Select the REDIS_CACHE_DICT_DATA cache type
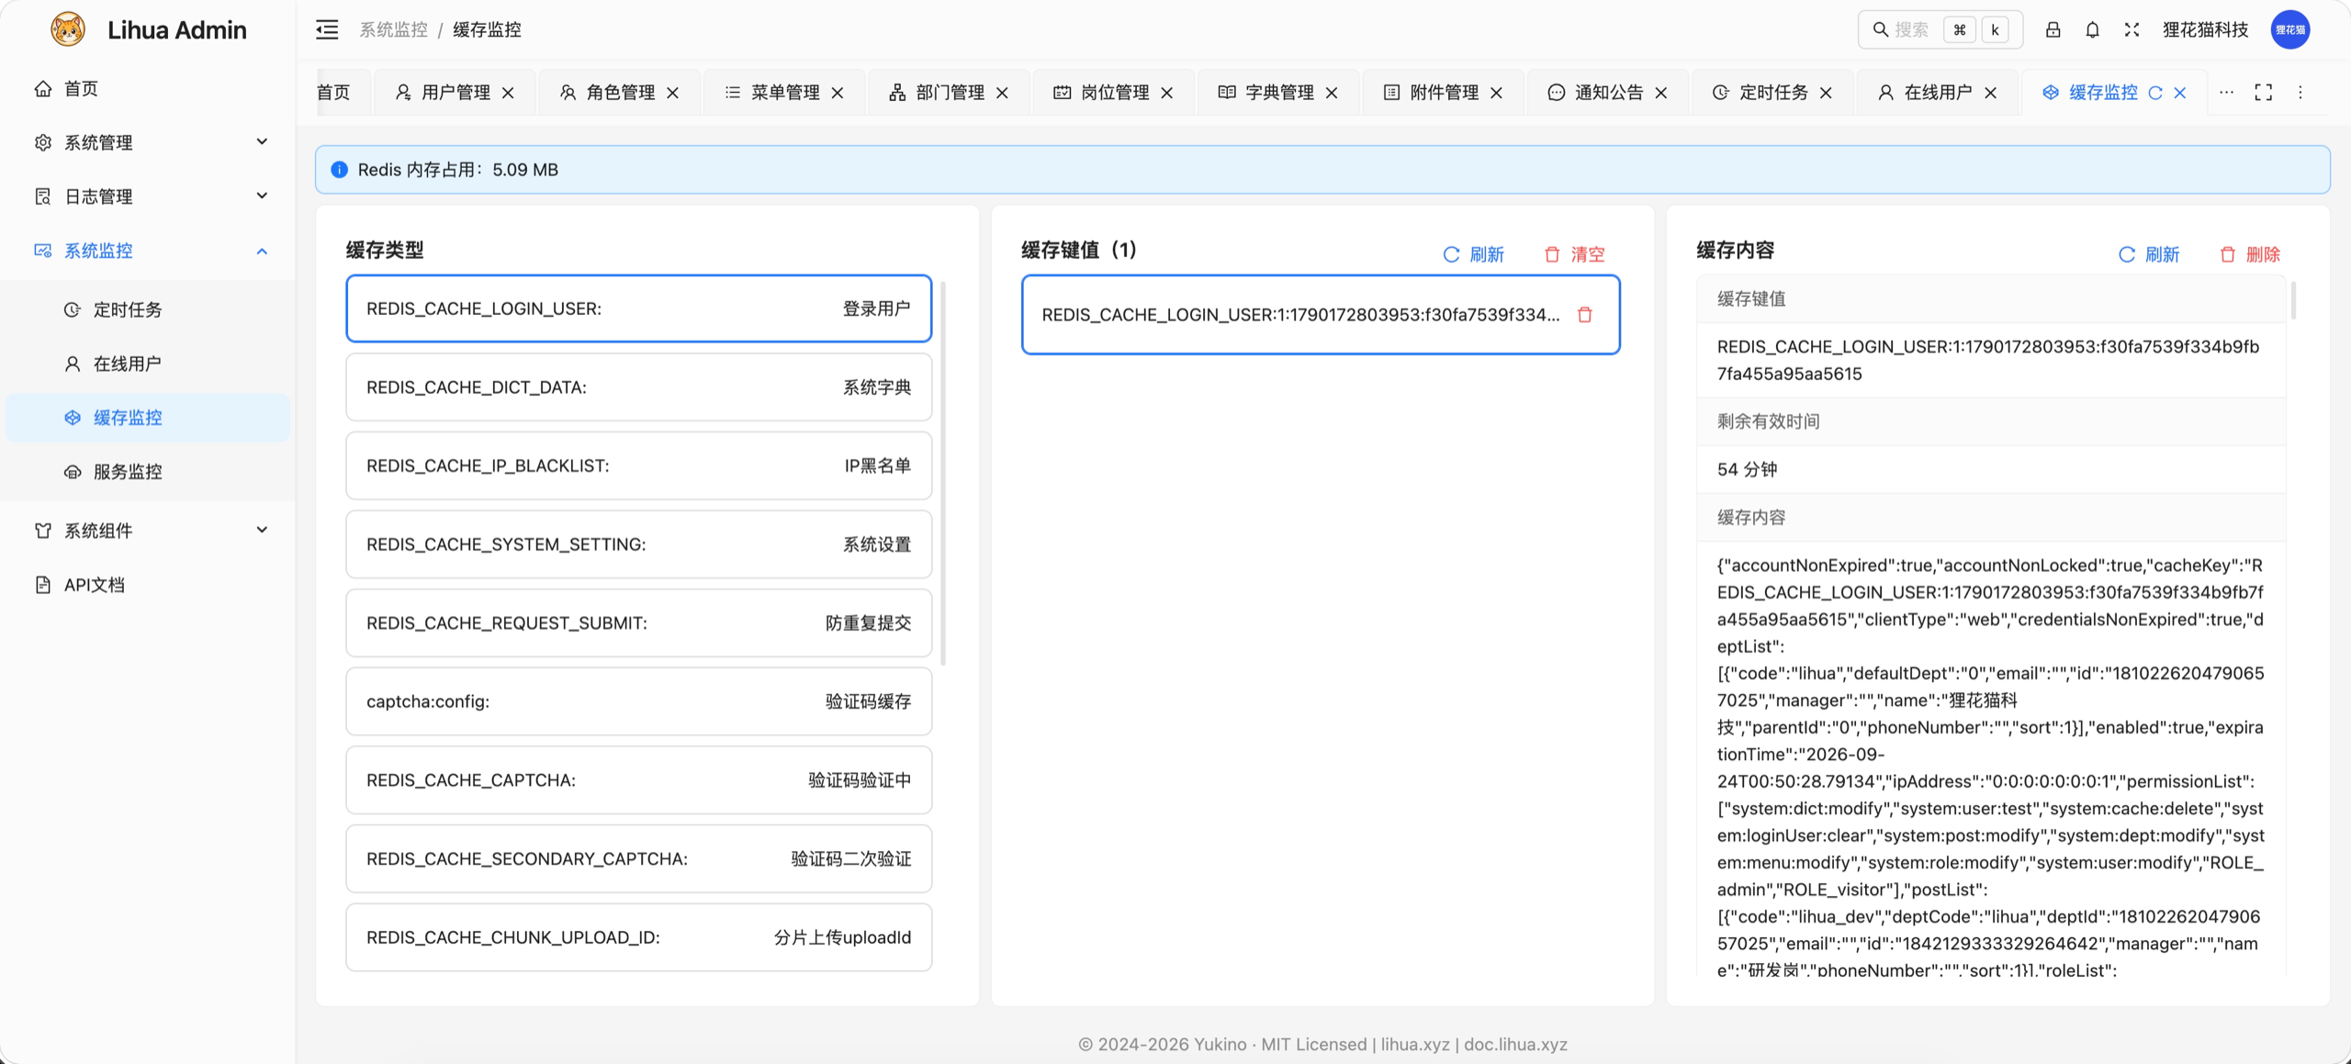Viewport: 2351px width, 1064px height. (x=639, y=387)
